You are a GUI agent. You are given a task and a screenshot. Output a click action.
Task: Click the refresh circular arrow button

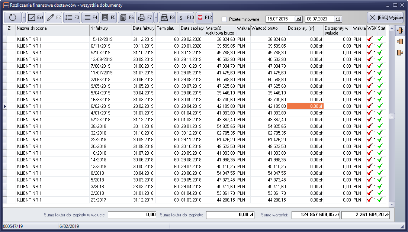[13, 17]
